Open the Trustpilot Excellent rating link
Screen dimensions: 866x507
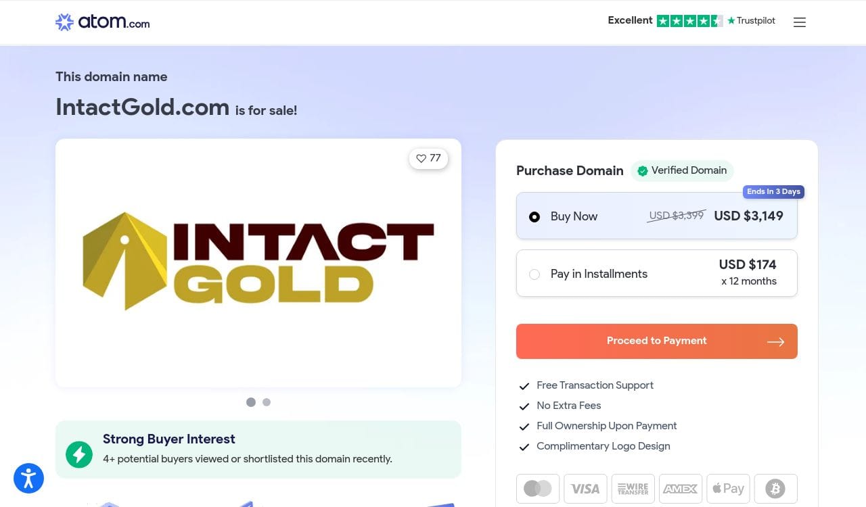[x=691, y=21]
